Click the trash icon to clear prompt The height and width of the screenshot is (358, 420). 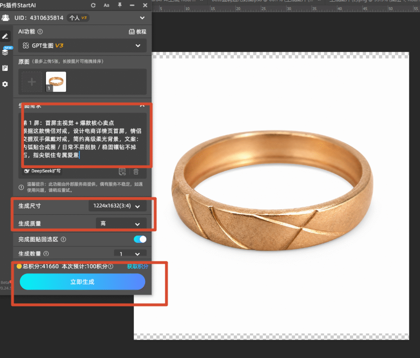click(x=136, y=172)
